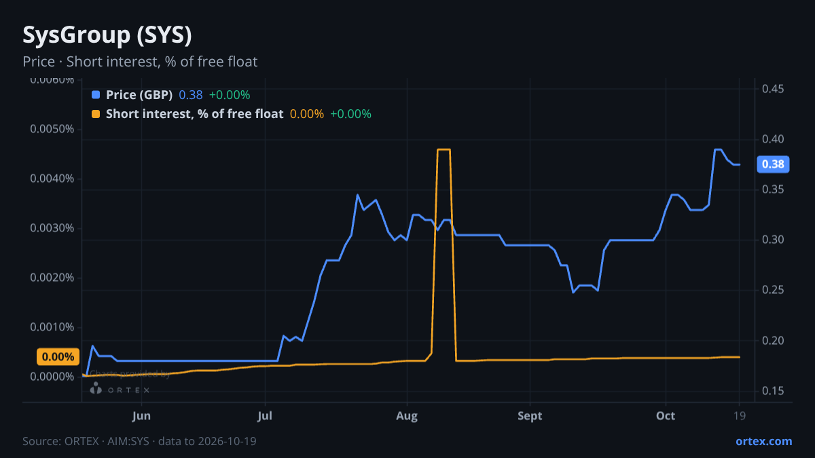Click the orange 0.00% axis badge
The height and width of the screenshot is (458, 815).
click(58, 357)
